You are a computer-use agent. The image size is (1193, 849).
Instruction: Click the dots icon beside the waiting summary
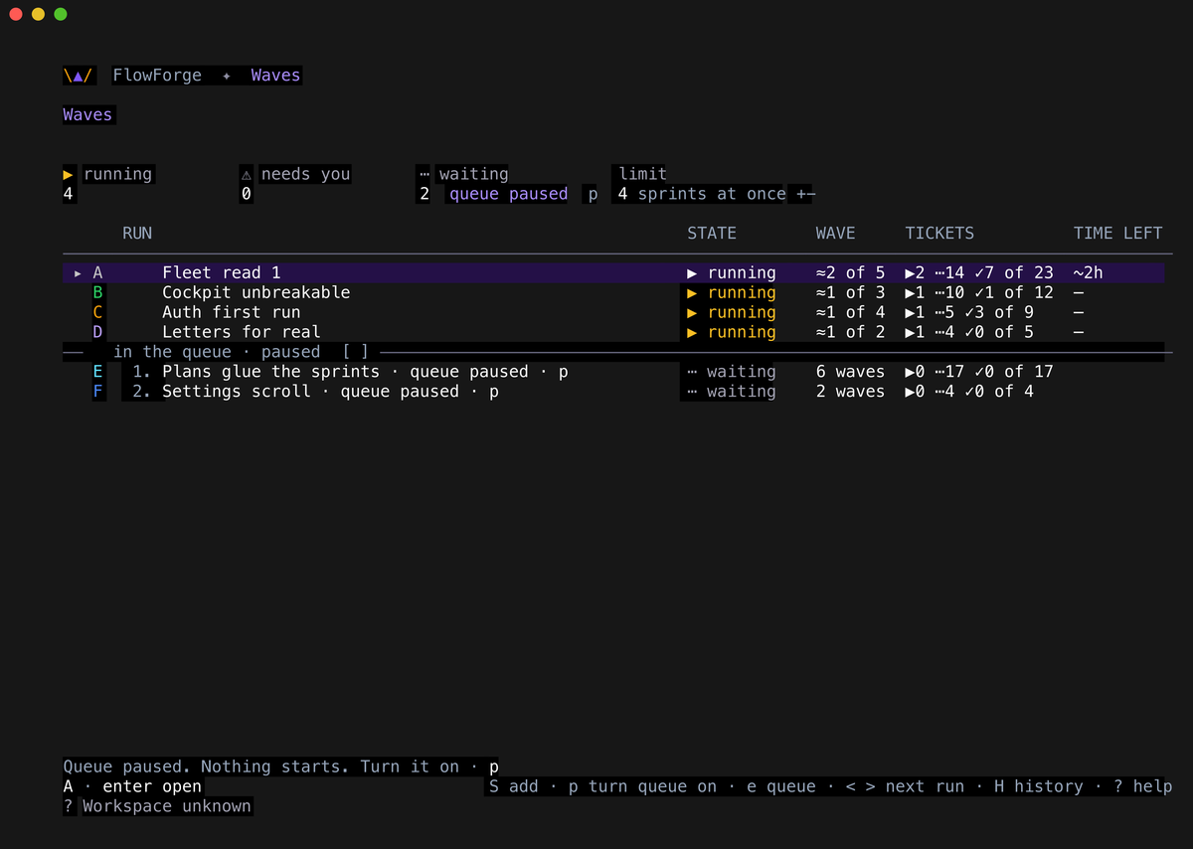pyautogui.click(x=425, y=174)
